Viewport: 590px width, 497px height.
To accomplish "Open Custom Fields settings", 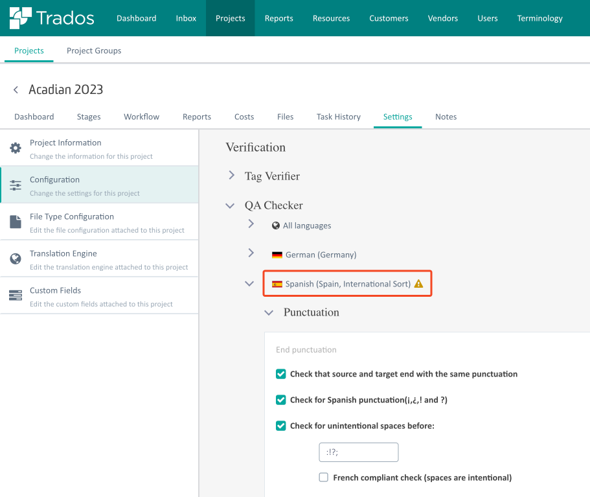I will [99, 295].
